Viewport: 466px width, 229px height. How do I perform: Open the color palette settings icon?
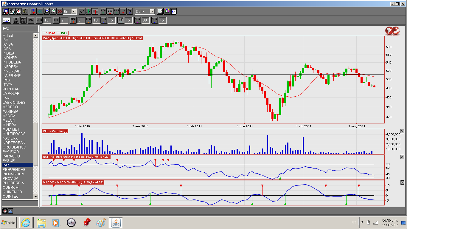coord(167,11)
